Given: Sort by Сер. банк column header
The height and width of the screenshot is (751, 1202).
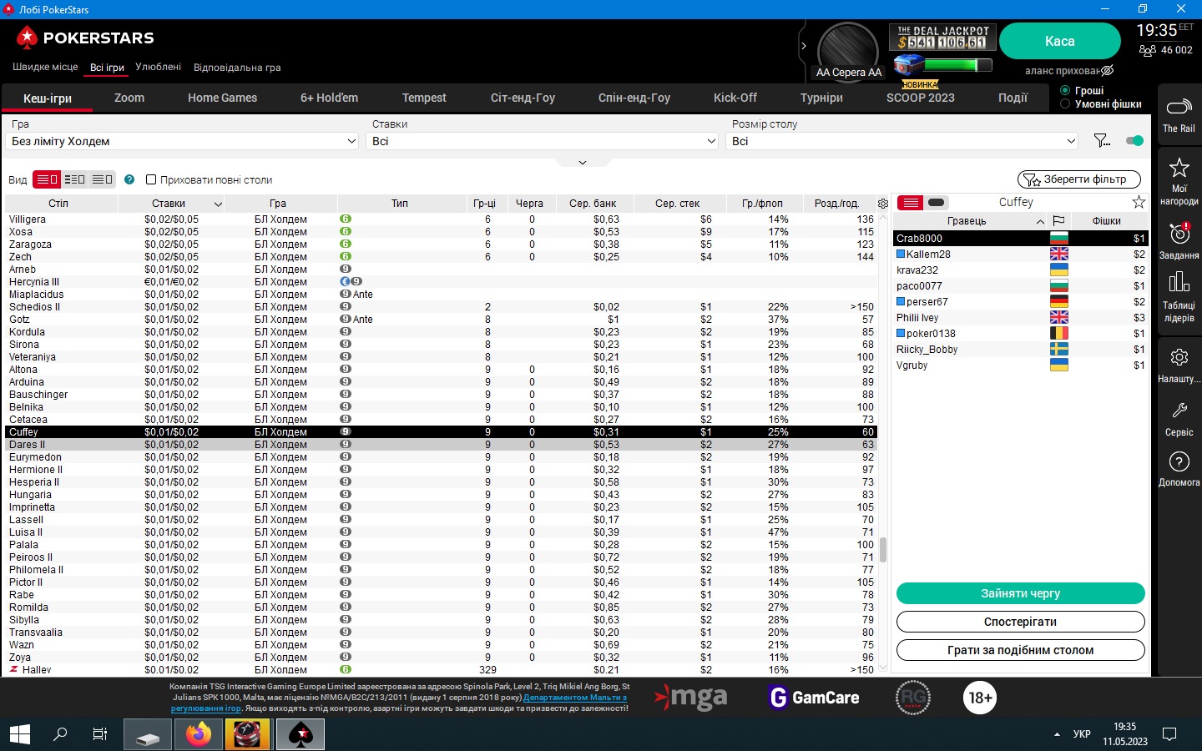Looking at the screenshot, I should coord(593,203).
